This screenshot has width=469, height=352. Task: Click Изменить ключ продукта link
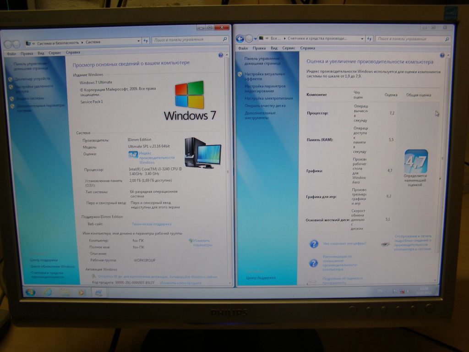click(x=180, y=283)
